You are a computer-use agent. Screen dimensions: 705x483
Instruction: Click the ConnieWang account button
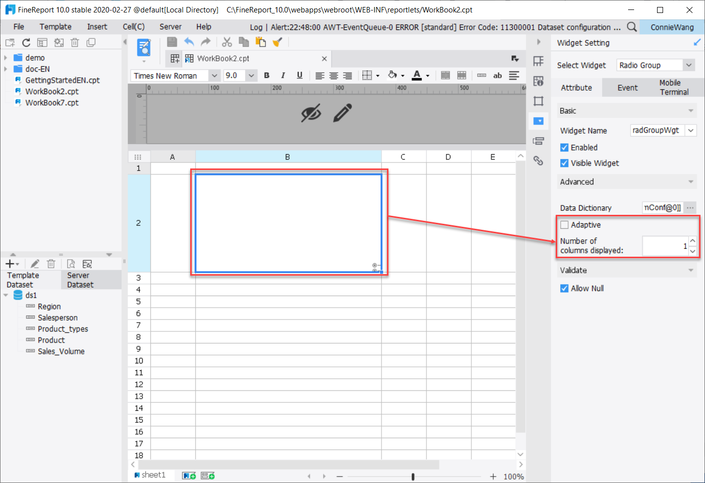click(672, 27)
